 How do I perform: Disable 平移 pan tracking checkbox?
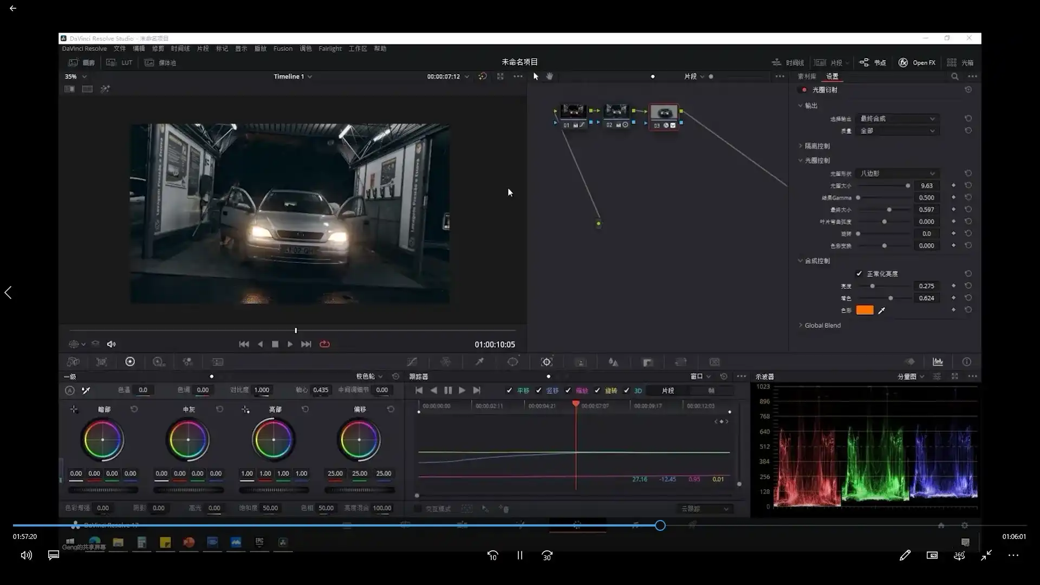[x=509, y=391]
